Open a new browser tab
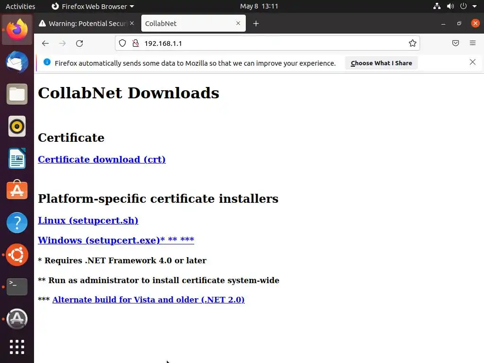The width and height of the screenshot is (484, 363). (x=256, y=24)
